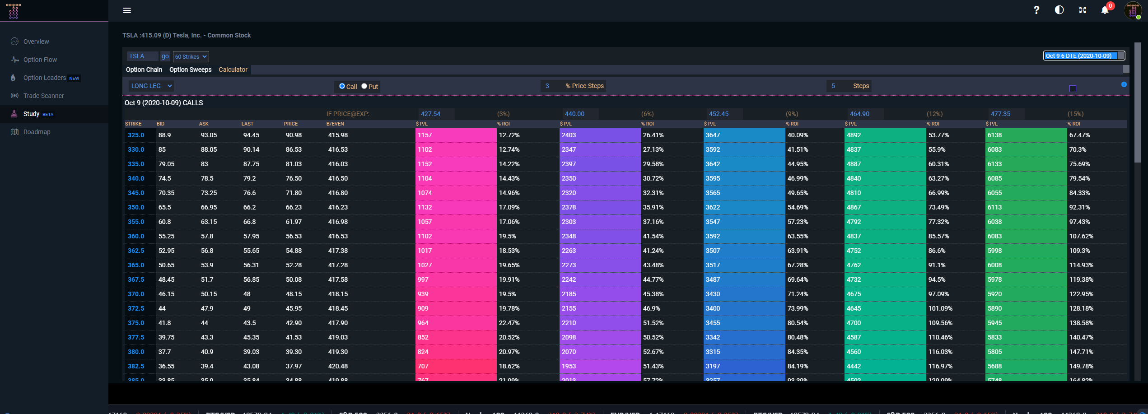Open the Calculator tab
The height and width of the screenshot is (414, 1148).
pos(233,70)
